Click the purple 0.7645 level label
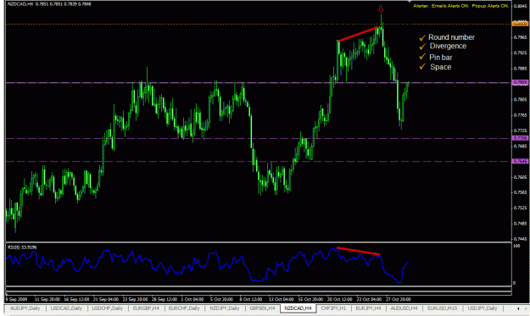The width and height of the screenshot is (530, 316). click(x=520, y=161)
